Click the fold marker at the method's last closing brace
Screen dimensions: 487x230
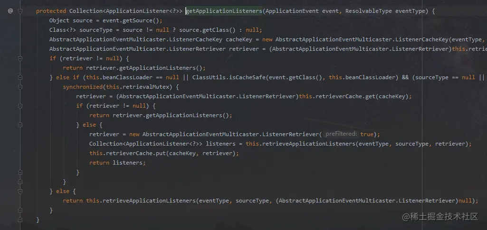pyautogui.click(x=20, y=220)
